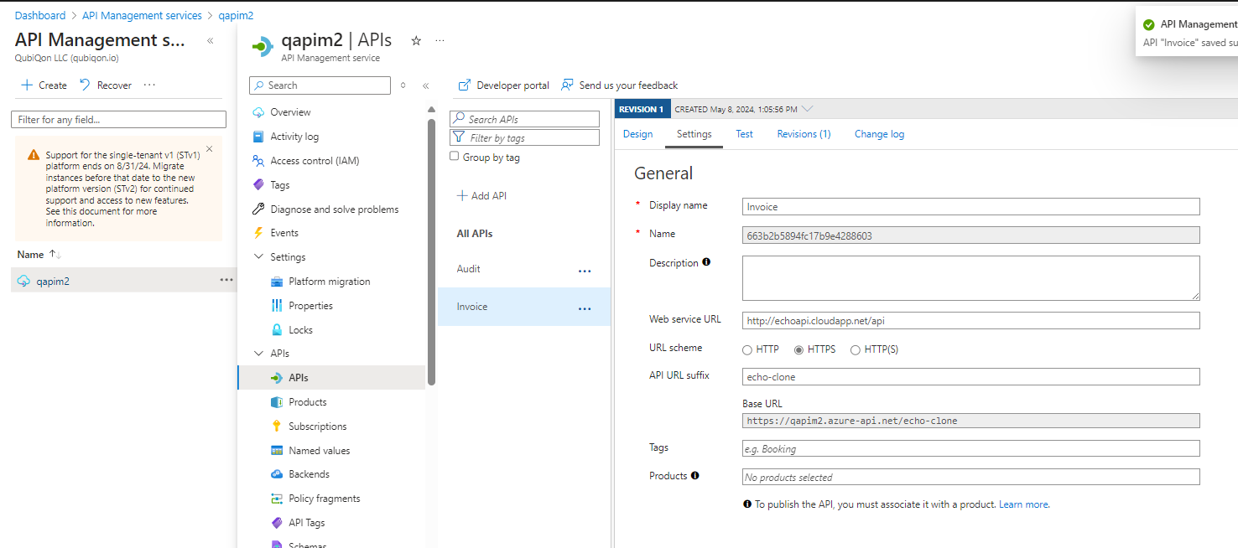
Task: Select the APIs sidebar icon
Action: 277,378
